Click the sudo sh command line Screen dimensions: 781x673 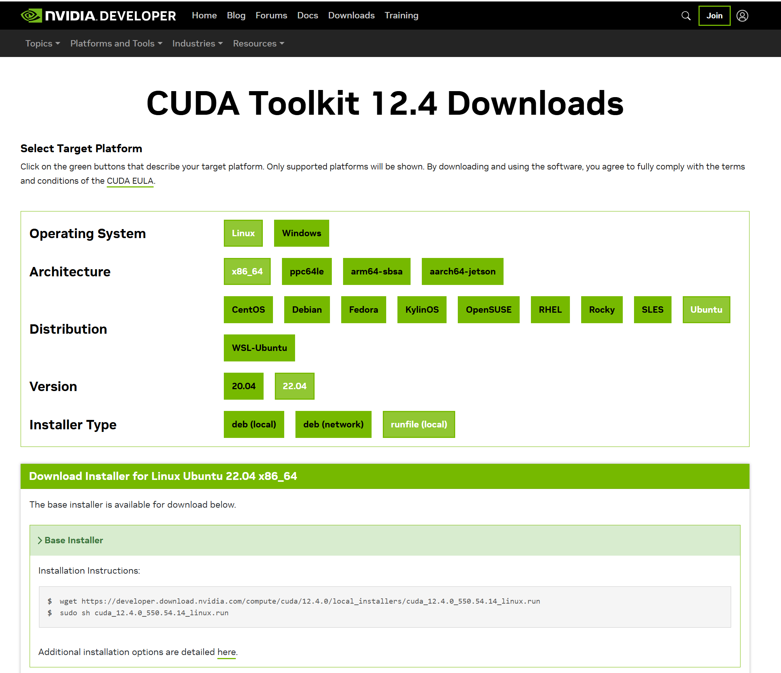(x=144, y=613)
